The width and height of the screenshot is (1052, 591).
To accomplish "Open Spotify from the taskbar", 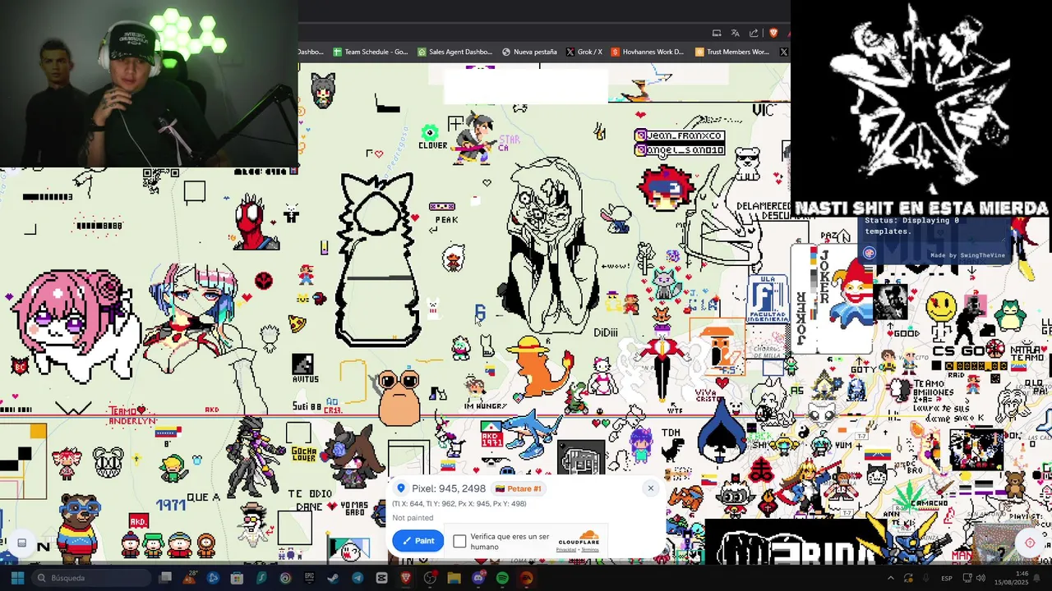I will tap(502, 578).
